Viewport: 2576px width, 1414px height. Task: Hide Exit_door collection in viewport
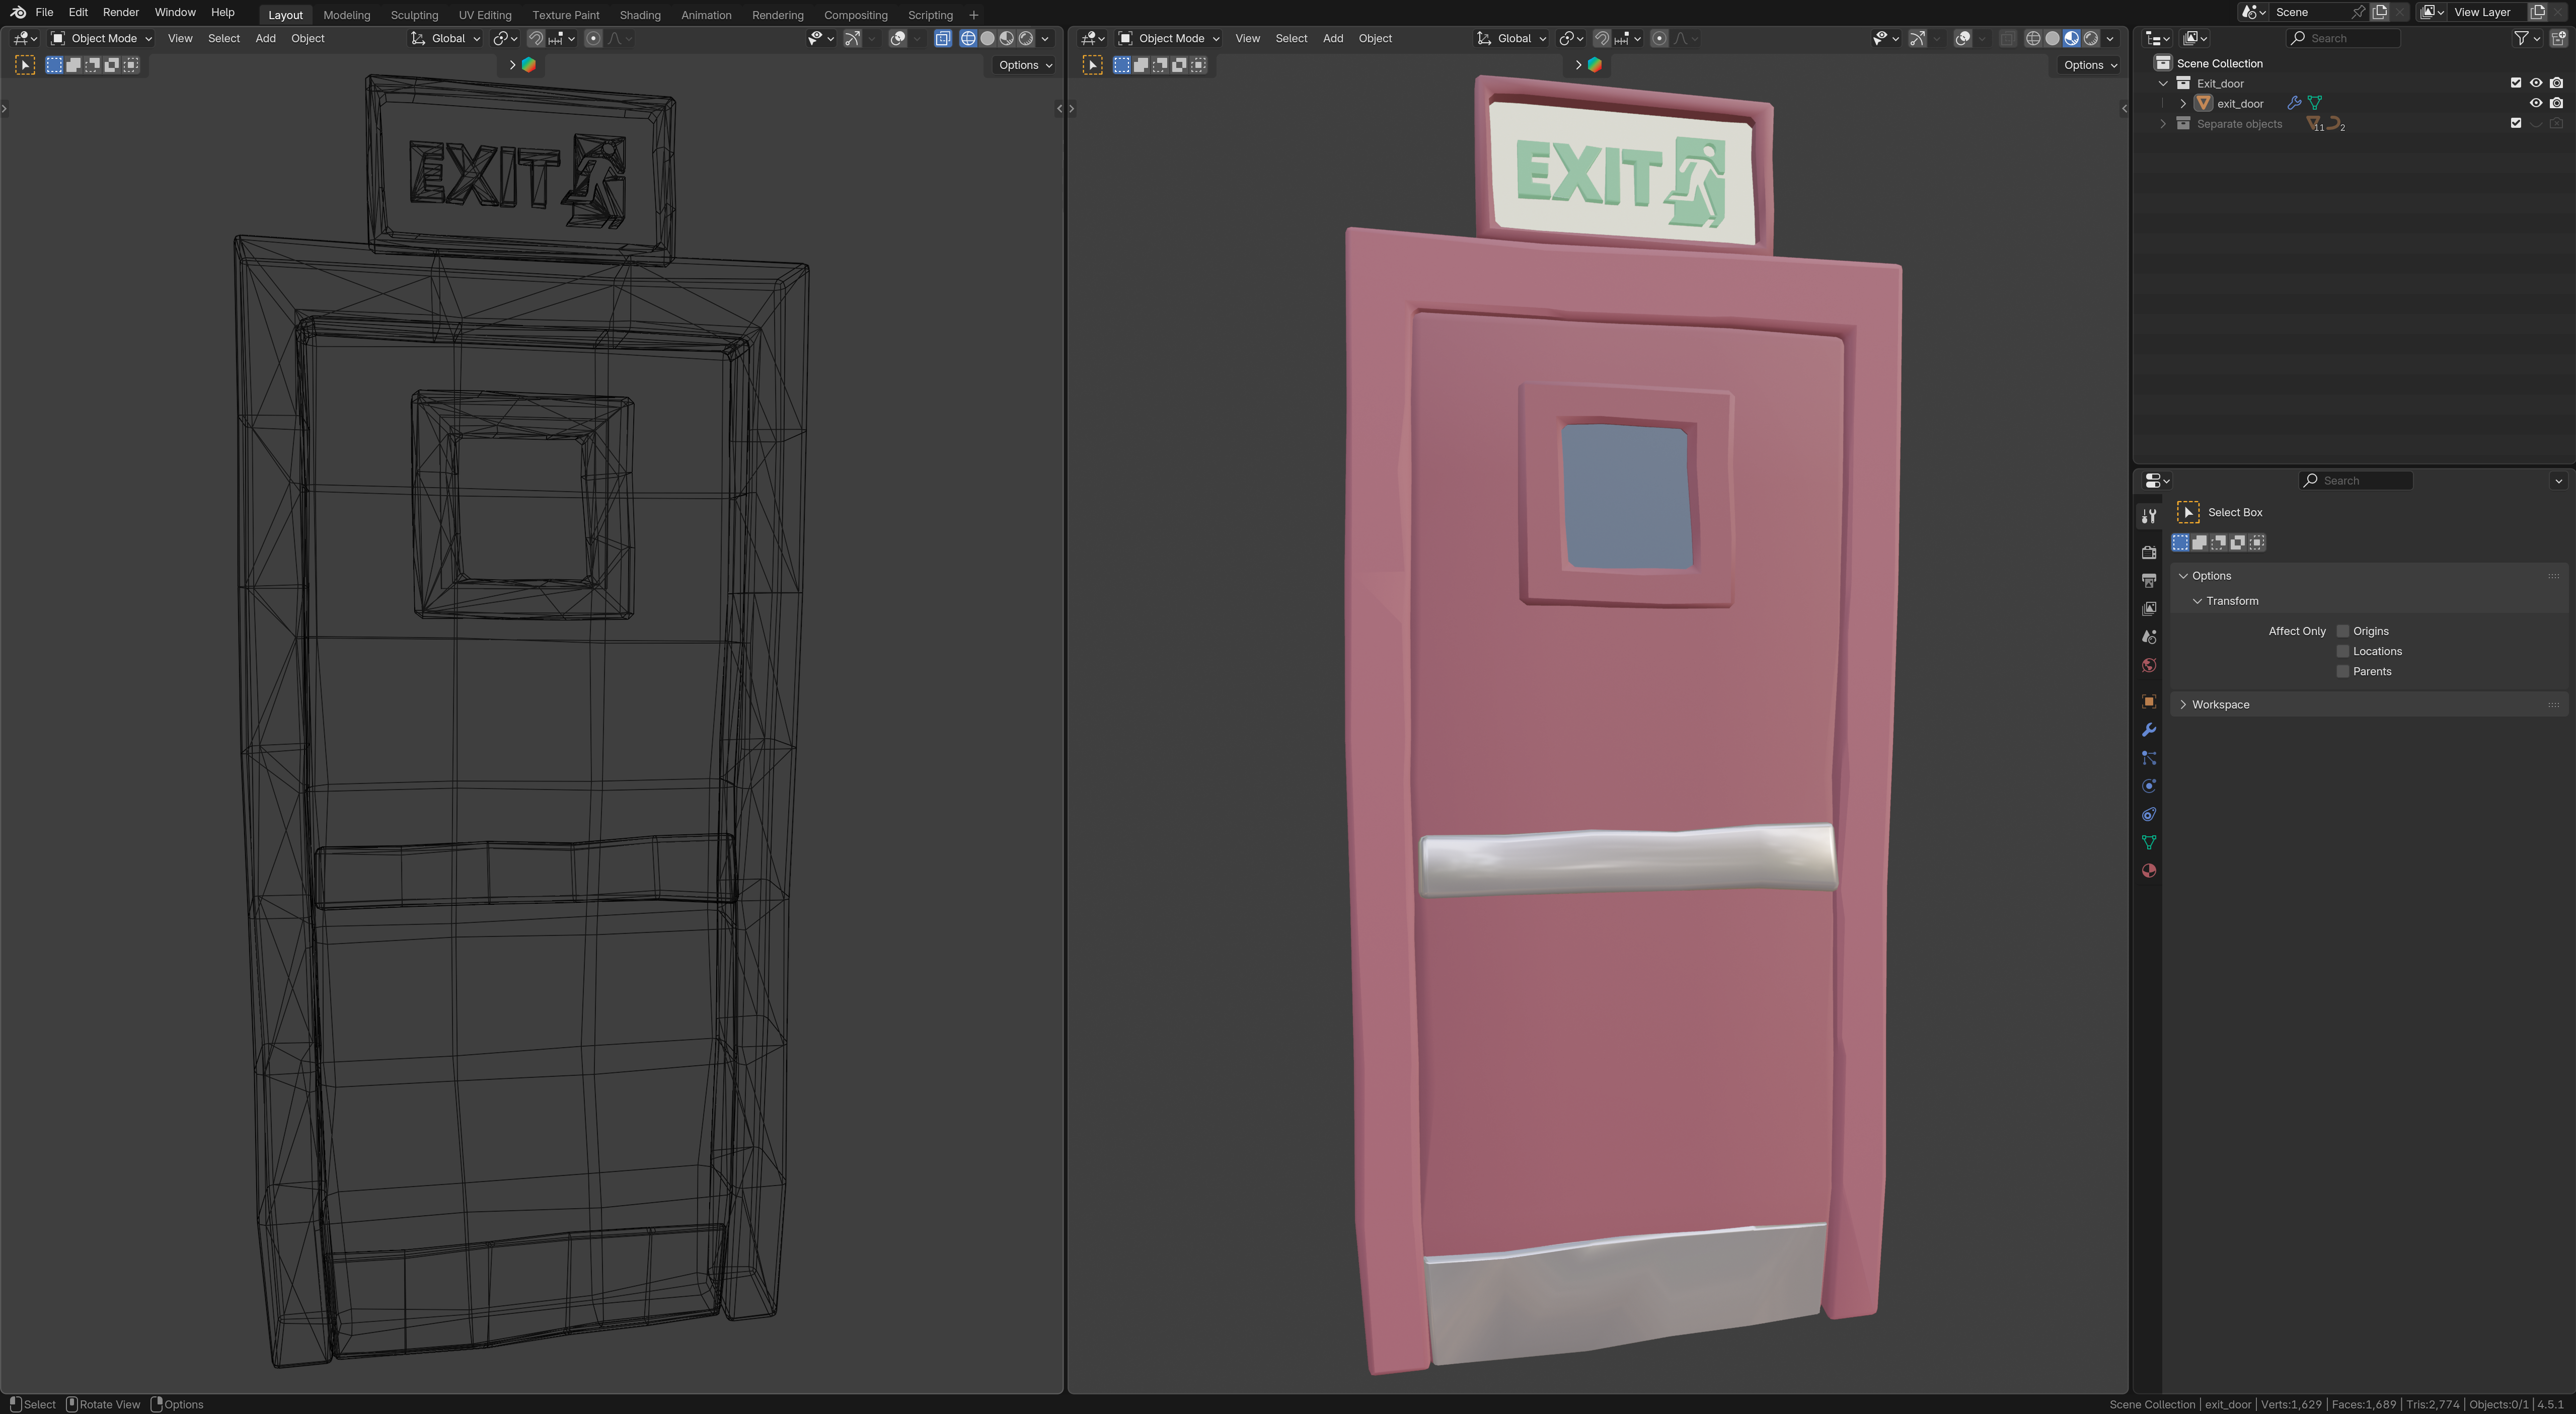point(2536,83)
